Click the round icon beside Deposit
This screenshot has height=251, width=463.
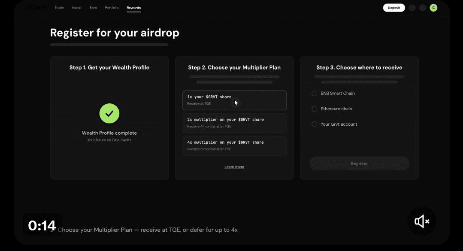[412, 8]
